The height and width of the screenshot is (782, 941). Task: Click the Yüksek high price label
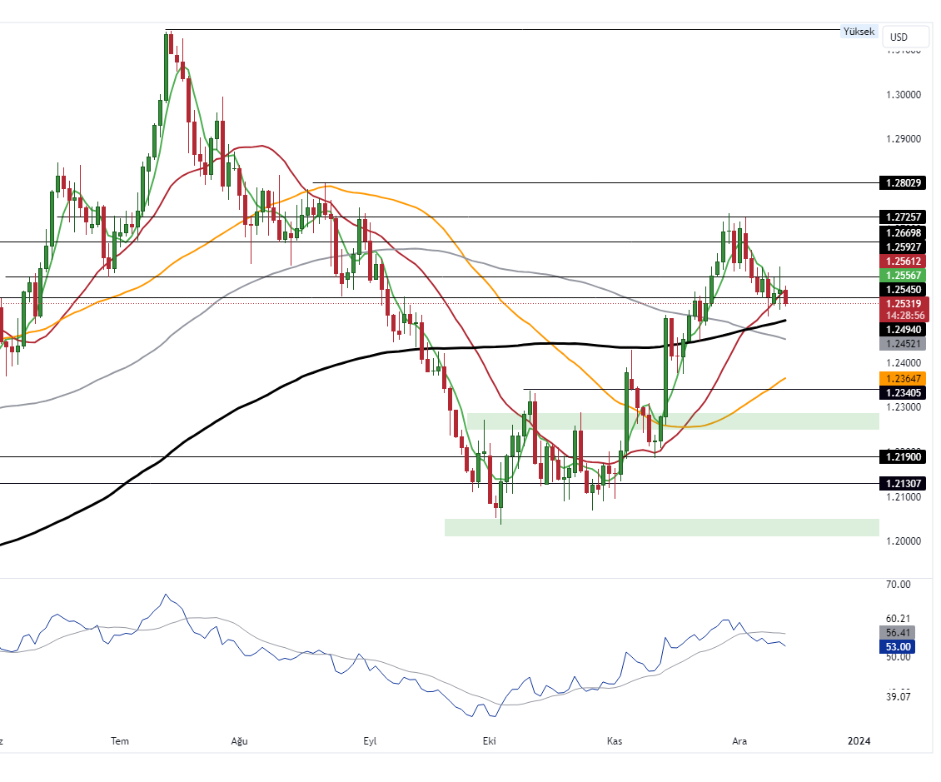point(859,32)
